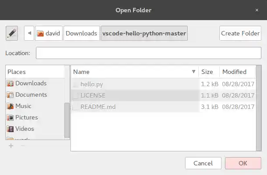The height and width of the screenshot is (175, 267).
Task: Cancel the Open Folder dialog
Action: click(x=203, y=163)
